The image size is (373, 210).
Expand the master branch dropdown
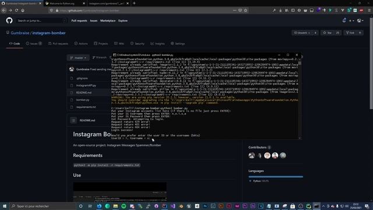point(78,58)
